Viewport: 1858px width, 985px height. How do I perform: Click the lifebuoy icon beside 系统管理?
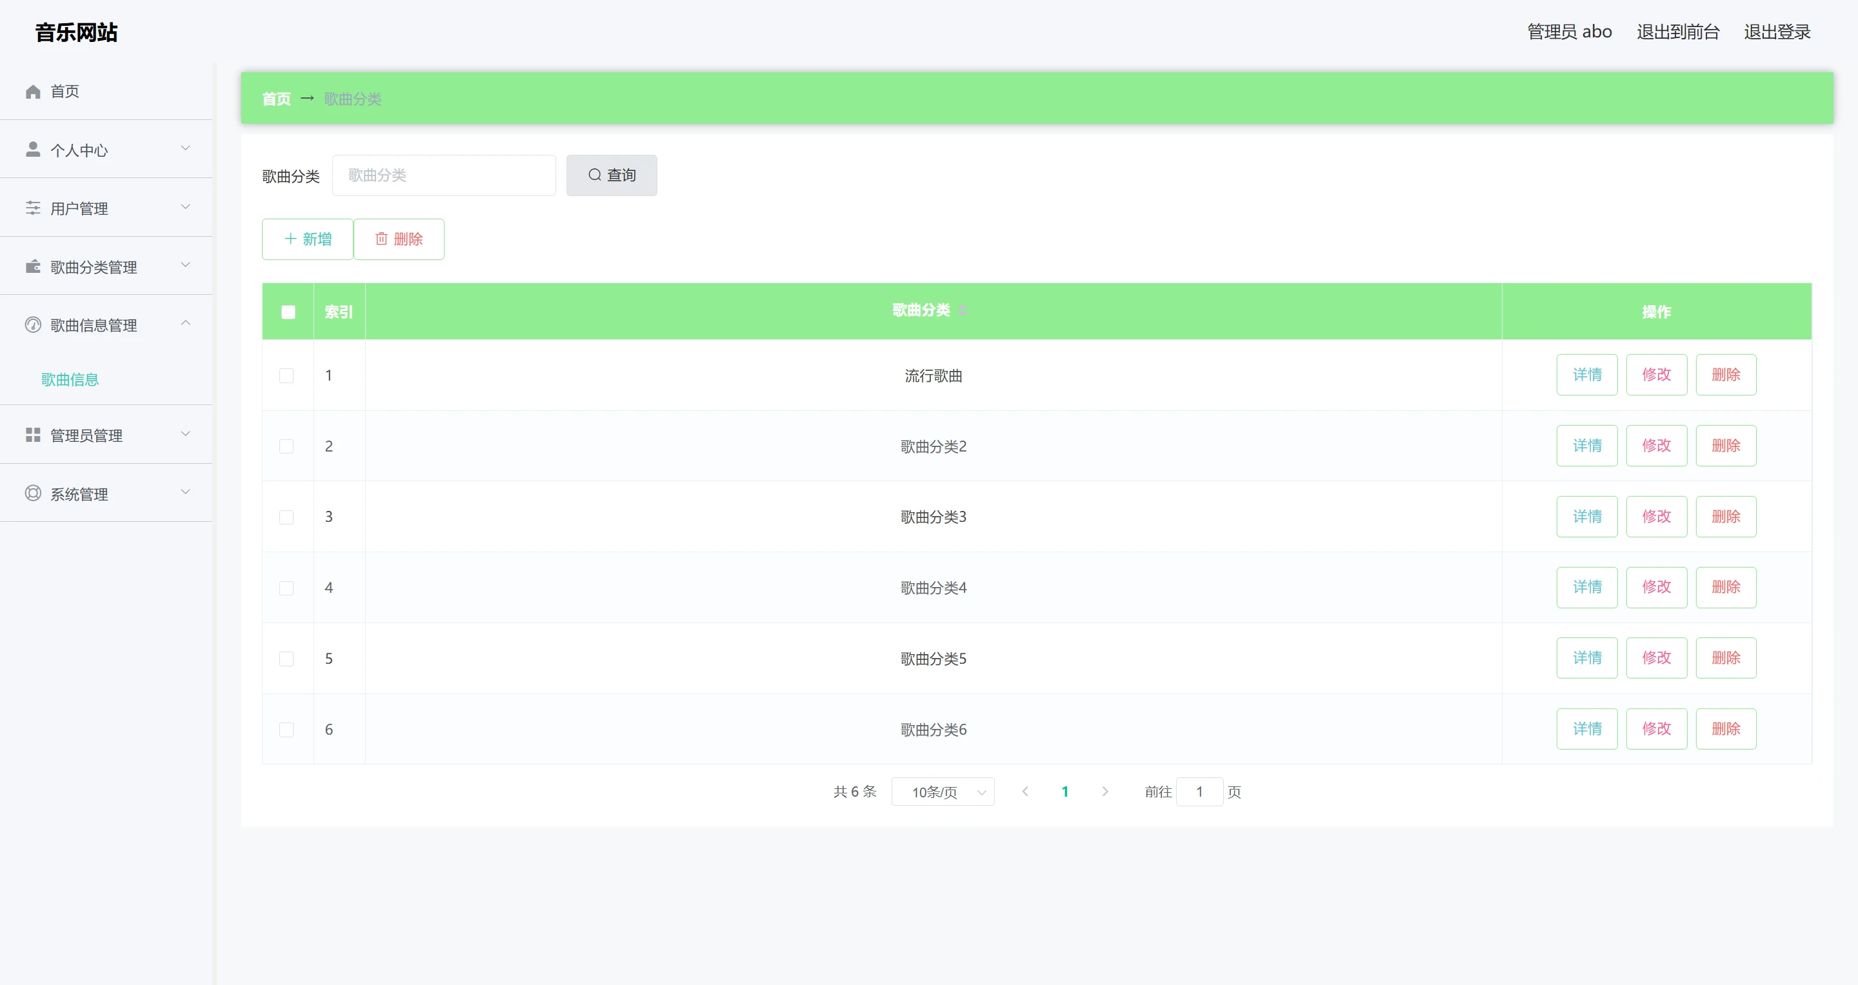coord(33,493)
